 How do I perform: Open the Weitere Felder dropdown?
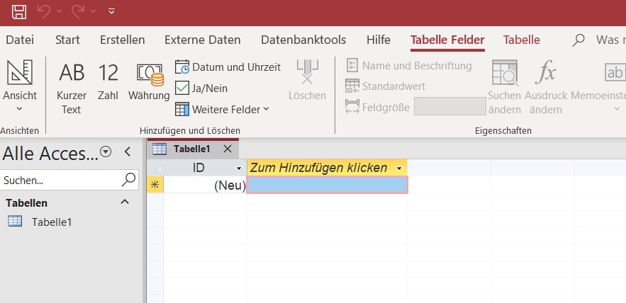[223, 109]
